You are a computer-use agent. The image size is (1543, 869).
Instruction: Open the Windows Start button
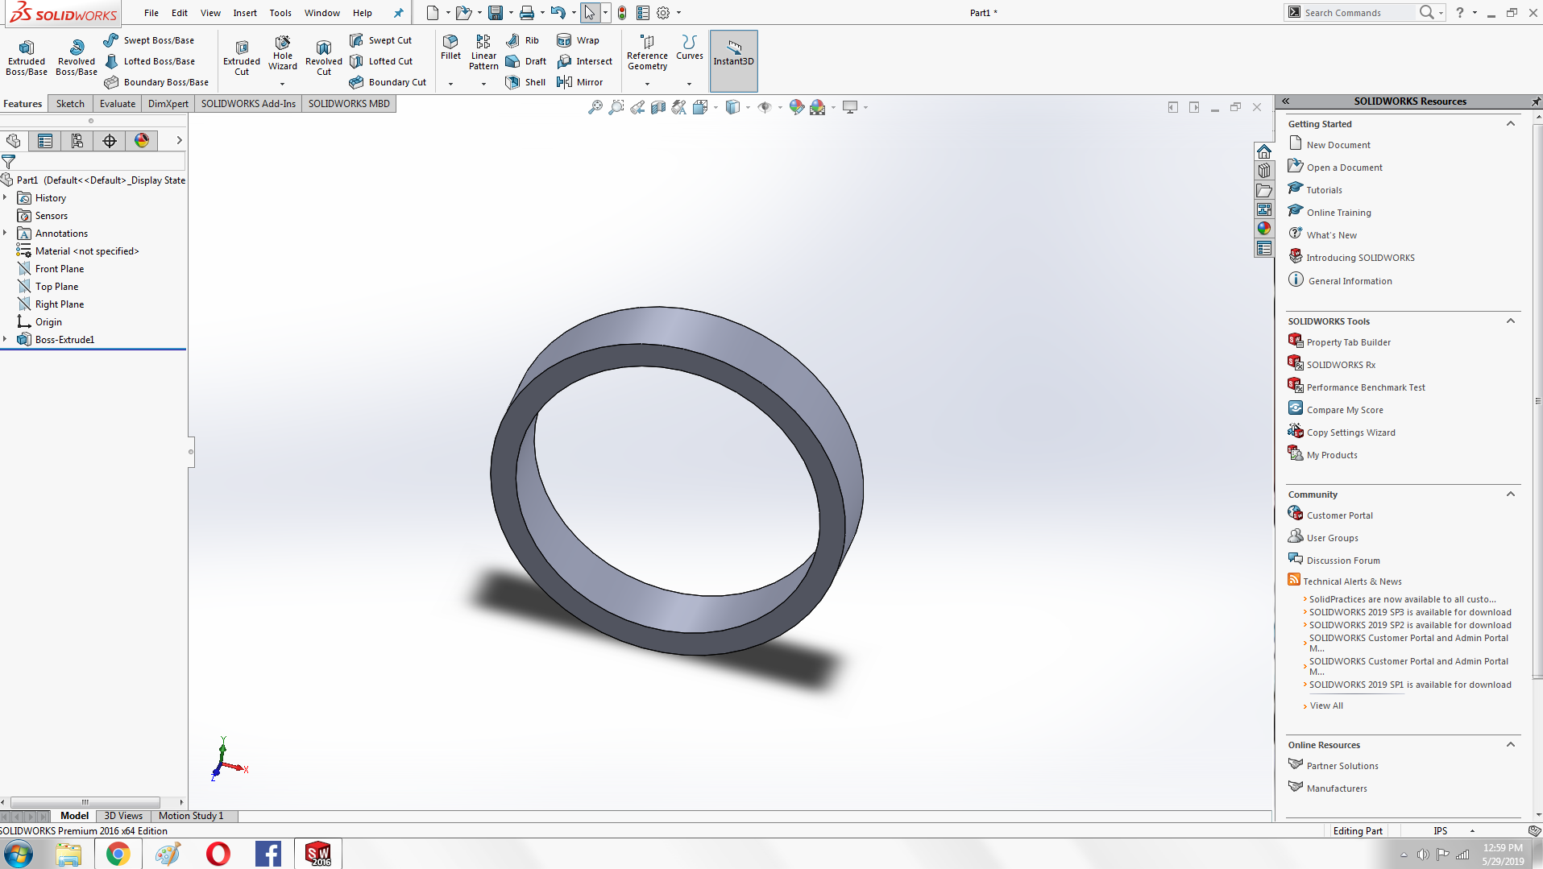(x=19, y=854)
